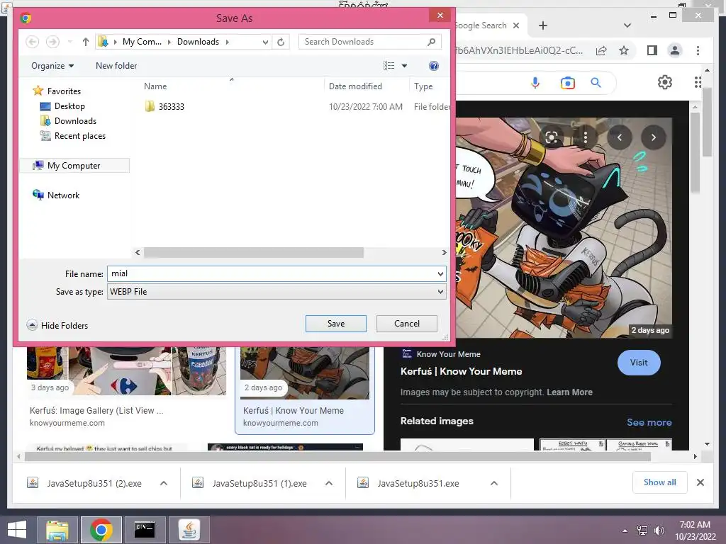Expand JavaSetup8u351 (2).exe download options

point(164,483)
